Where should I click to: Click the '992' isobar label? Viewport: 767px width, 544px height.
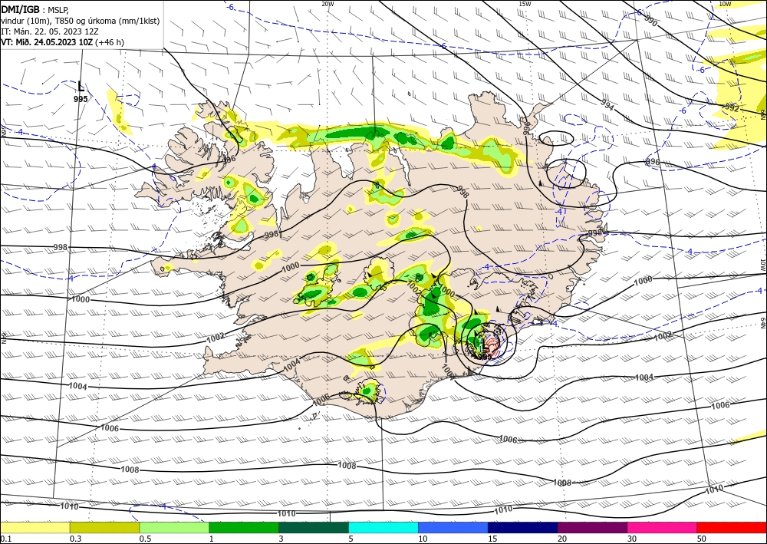click(732, 107)
